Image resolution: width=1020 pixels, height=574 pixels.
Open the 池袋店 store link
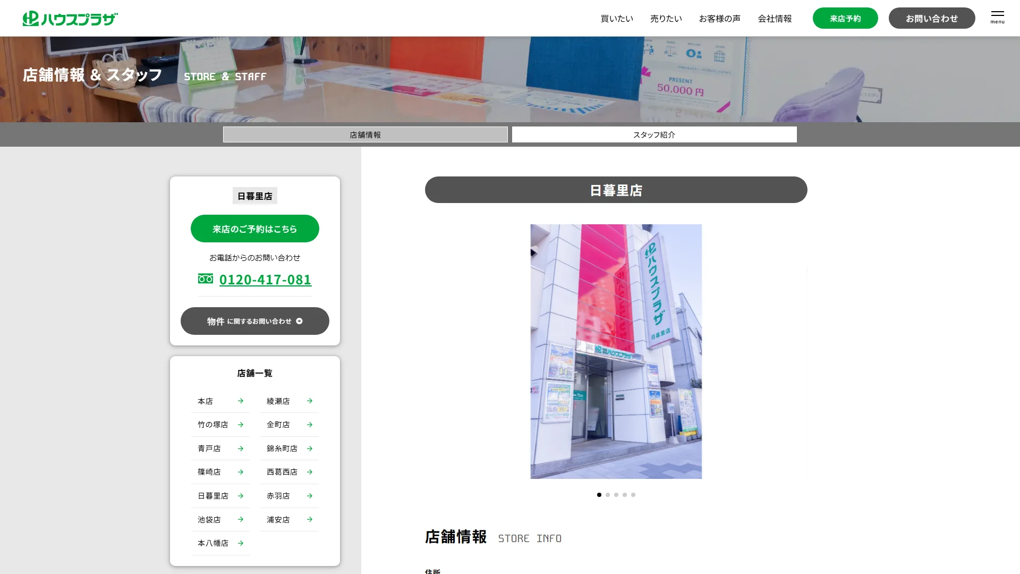pyautogui.click(x=220, y=519)
